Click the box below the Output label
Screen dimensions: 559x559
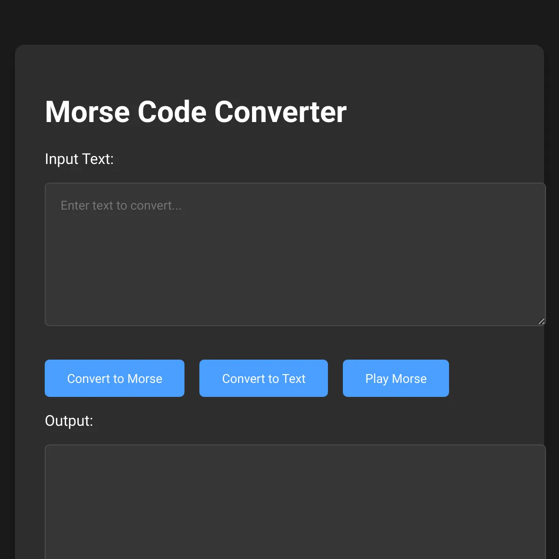pos(295,502)
